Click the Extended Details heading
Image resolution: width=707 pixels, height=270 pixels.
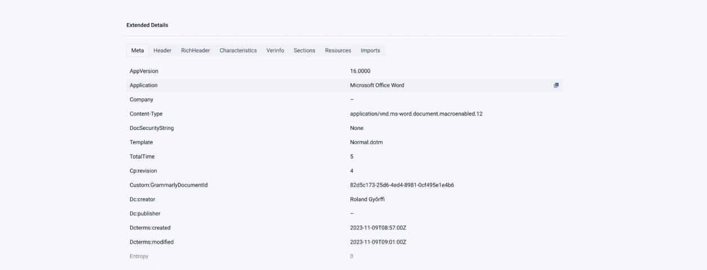point(148,25)
